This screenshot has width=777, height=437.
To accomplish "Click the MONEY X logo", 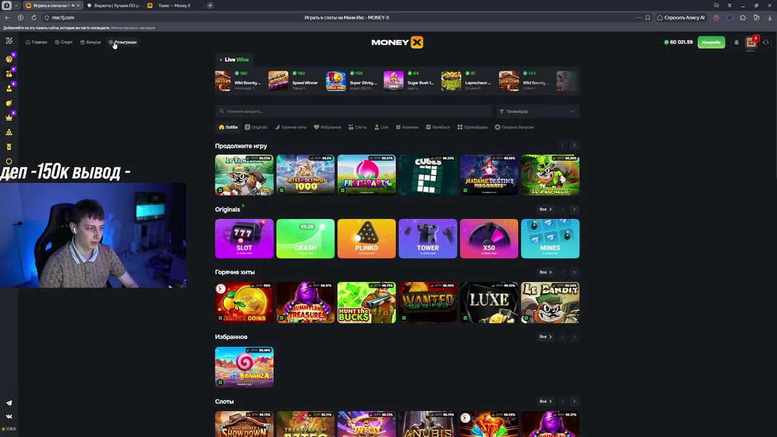I will (397, 42).
